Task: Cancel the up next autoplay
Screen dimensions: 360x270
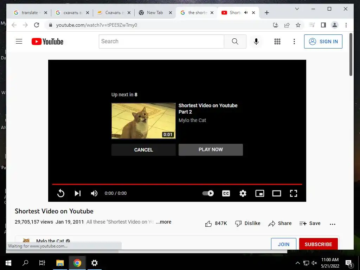Action: tap(143, 150)
